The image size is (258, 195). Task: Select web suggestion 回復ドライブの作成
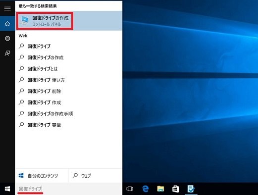point(69,57)
